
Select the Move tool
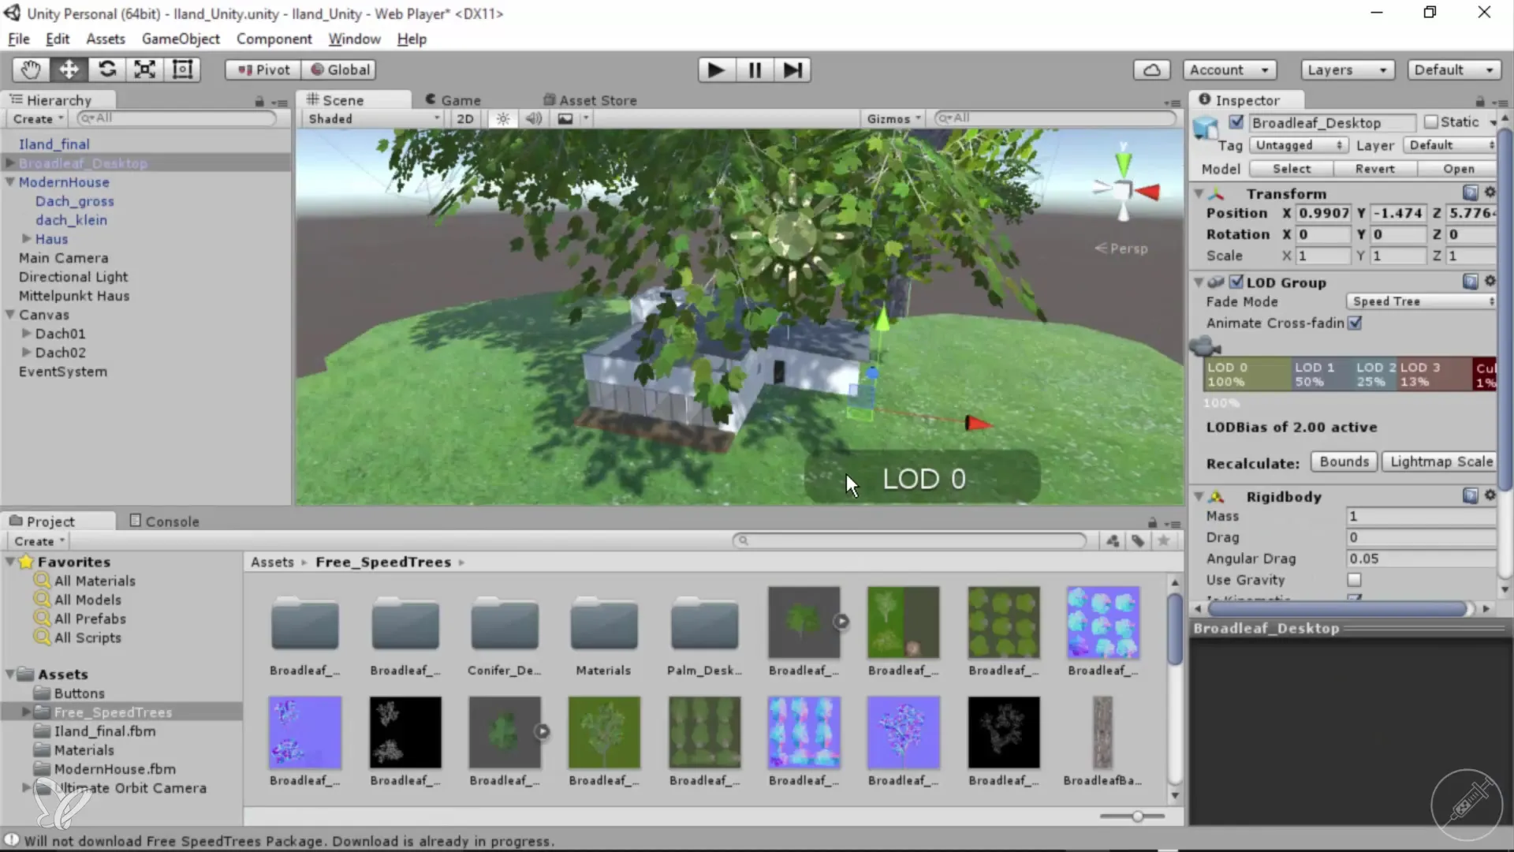click(x=69, y=69)
